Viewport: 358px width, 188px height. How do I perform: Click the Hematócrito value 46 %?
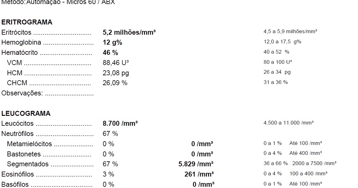[x=110, y=53]
